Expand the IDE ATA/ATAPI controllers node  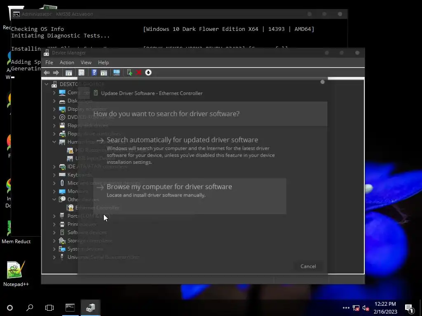54,167
